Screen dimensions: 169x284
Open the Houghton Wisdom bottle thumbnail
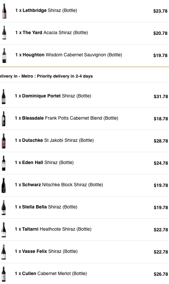4,55
